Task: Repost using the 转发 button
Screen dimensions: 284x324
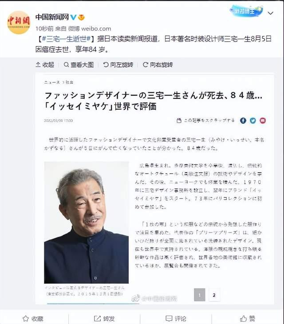Action: pos(104,318)
